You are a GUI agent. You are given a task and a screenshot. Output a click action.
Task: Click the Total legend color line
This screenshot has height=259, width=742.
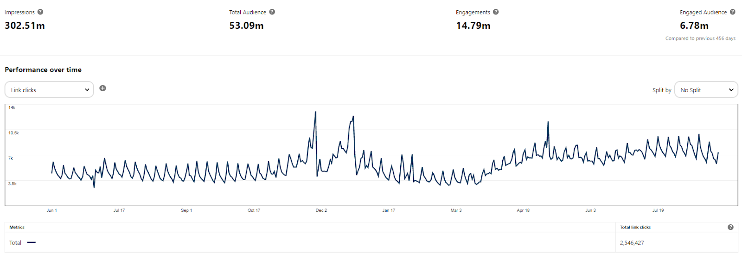[32, 242]
